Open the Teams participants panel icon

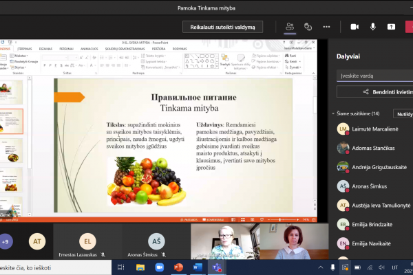(x=290, y=27)
